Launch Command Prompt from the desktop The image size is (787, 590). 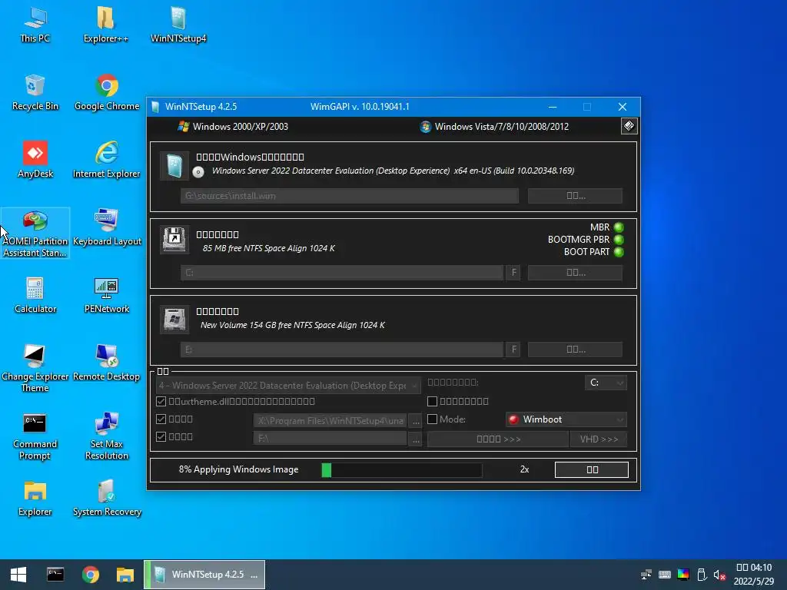point(35,436)
